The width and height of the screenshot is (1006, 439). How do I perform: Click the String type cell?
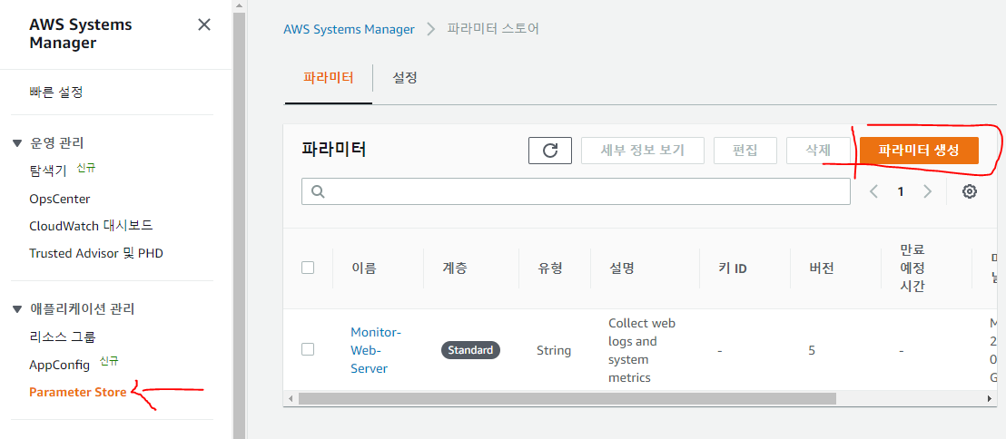tap(554, 350)
